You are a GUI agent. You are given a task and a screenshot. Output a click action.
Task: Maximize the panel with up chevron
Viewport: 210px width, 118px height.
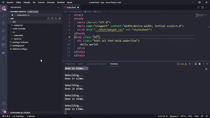(203, 64)
